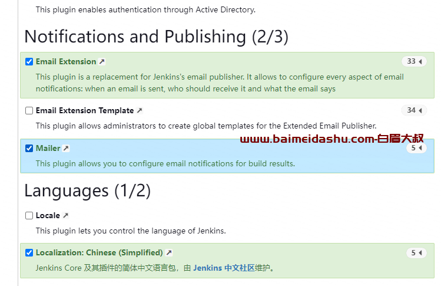This screenshot has height=286, width=441.
Task: Click description 'control the language of Jenkins'
Action: tap(131, 231)
